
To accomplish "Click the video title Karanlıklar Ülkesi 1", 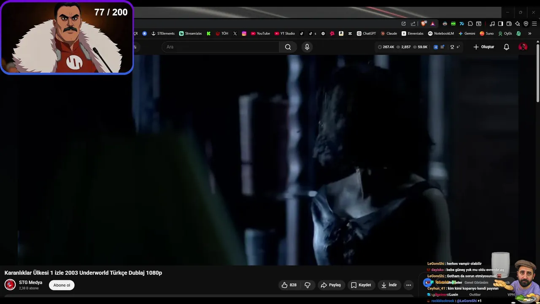I will click(83, 273).
